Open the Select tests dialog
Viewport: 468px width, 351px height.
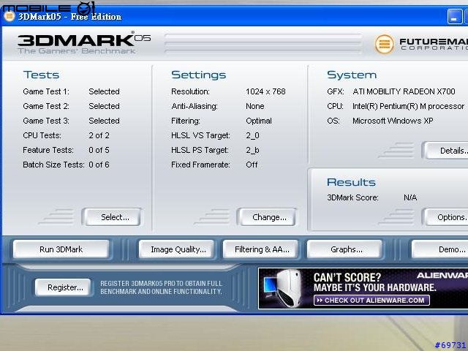click(x=112, y=217)
